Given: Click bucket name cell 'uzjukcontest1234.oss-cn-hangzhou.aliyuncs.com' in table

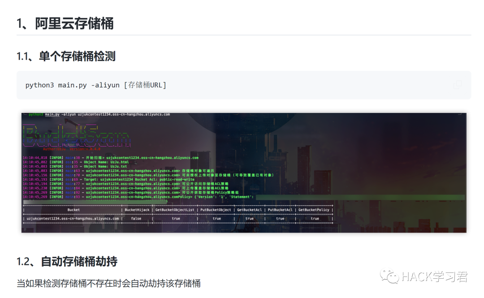Looking at the screenshot, I should pyautogui.click(x=73, y=218).
